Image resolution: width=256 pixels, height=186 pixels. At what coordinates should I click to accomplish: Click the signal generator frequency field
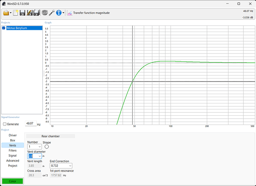click(31, 124)
